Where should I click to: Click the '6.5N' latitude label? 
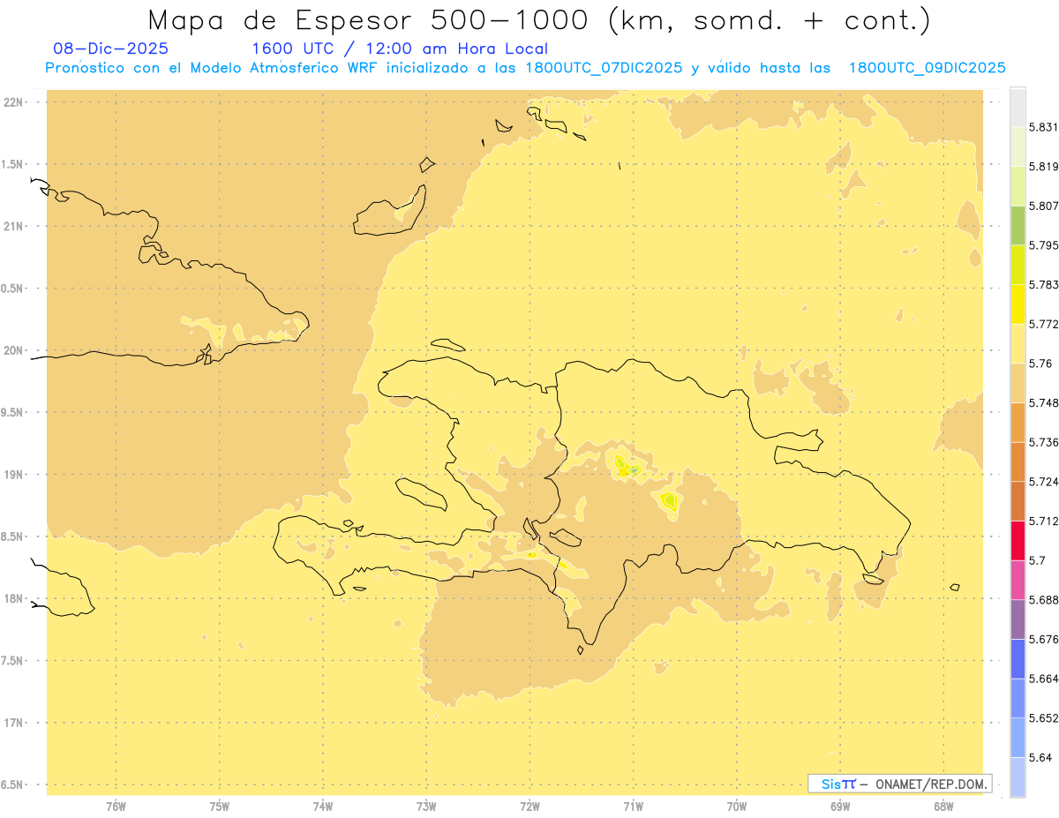coord(13,784)
